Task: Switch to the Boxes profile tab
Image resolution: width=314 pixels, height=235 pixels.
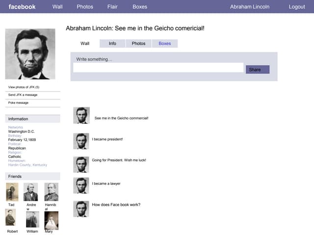Action: pos(165,44)
